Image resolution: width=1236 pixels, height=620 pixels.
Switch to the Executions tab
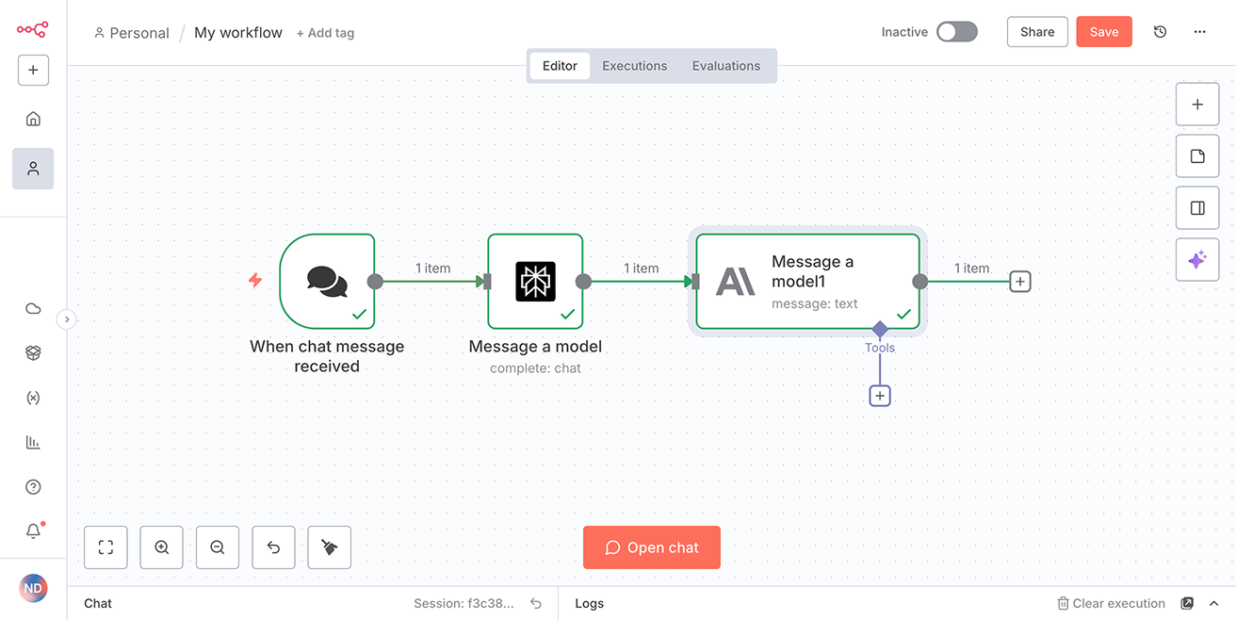click(634, 66)
